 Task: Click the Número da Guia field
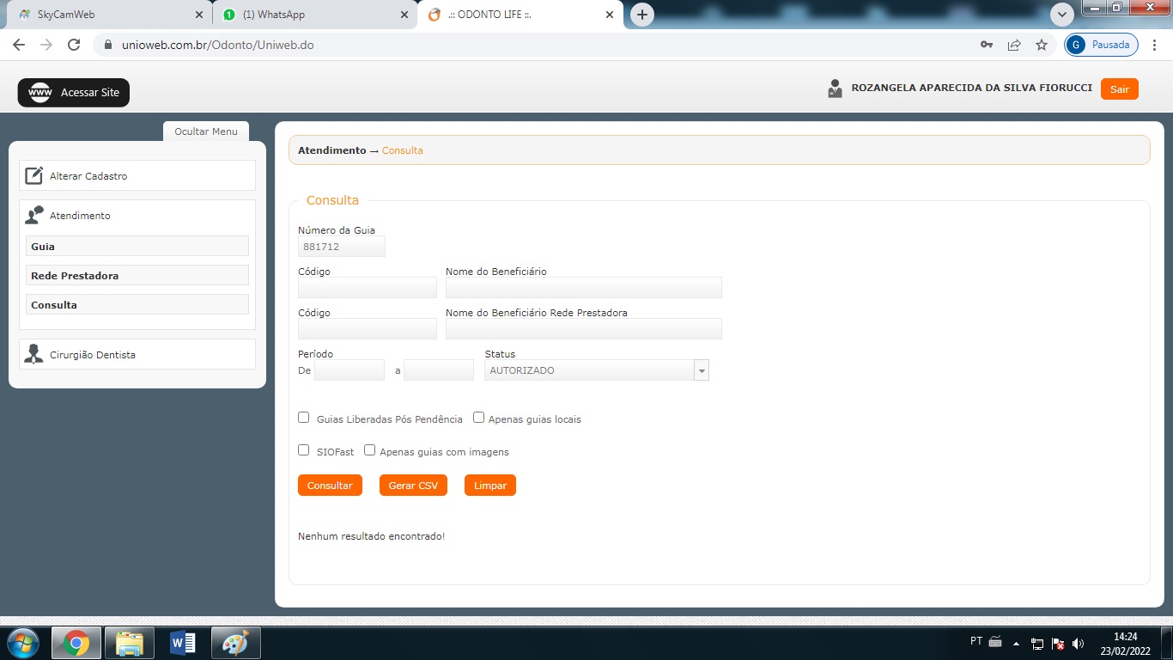point(341,247)
